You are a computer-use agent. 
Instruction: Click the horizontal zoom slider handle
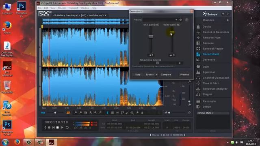[x=169, y=113]
